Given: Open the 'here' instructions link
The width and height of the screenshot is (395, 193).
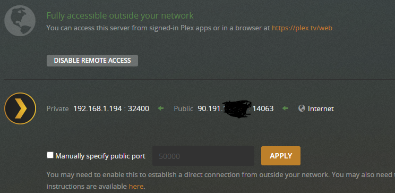Looking at the screenshot, I should [x=136, y=187].
